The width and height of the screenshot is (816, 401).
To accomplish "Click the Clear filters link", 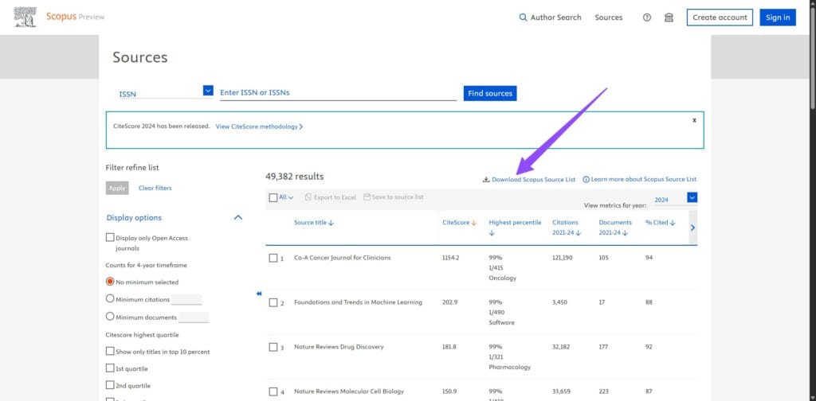I will click(x=155, y=188).
